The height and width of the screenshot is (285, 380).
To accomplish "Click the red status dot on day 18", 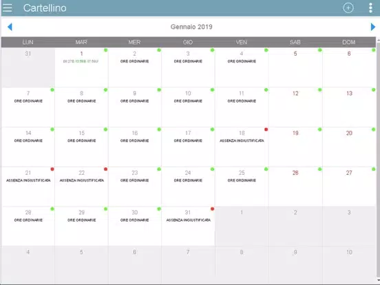I will coord(266,129).
